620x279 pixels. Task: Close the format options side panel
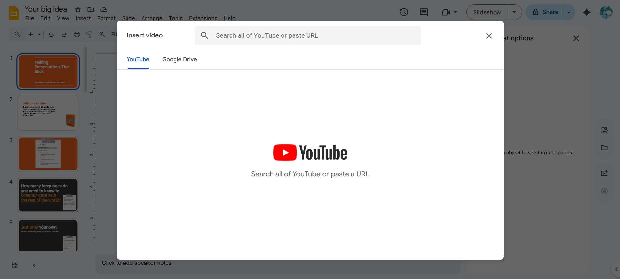click(x=576, y=38)
